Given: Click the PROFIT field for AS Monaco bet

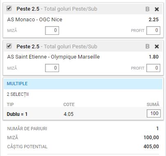Looking at the screenshot, I should (153, 30).
